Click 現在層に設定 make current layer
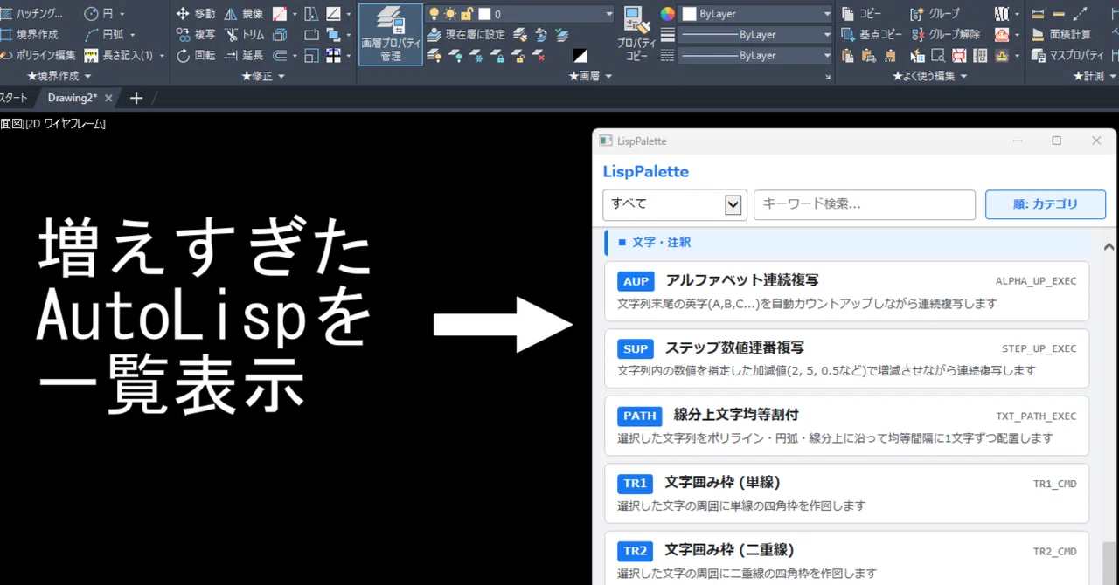 [x=466, y=35]
